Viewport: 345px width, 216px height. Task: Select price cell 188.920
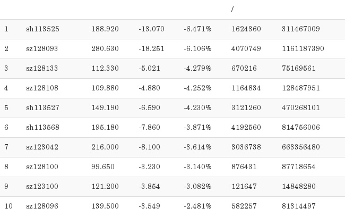(105, 29)
